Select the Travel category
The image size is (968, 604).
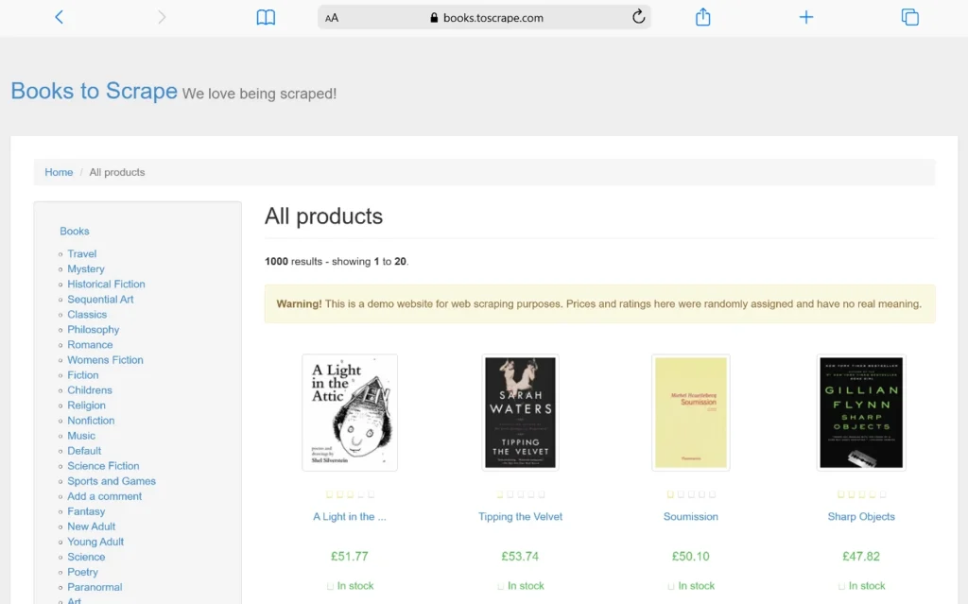pyautogui.click(x=82, y=254)
